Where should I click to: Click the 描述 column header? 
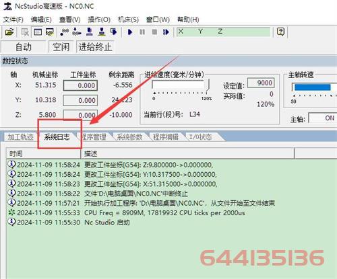[x=187, y=153]
